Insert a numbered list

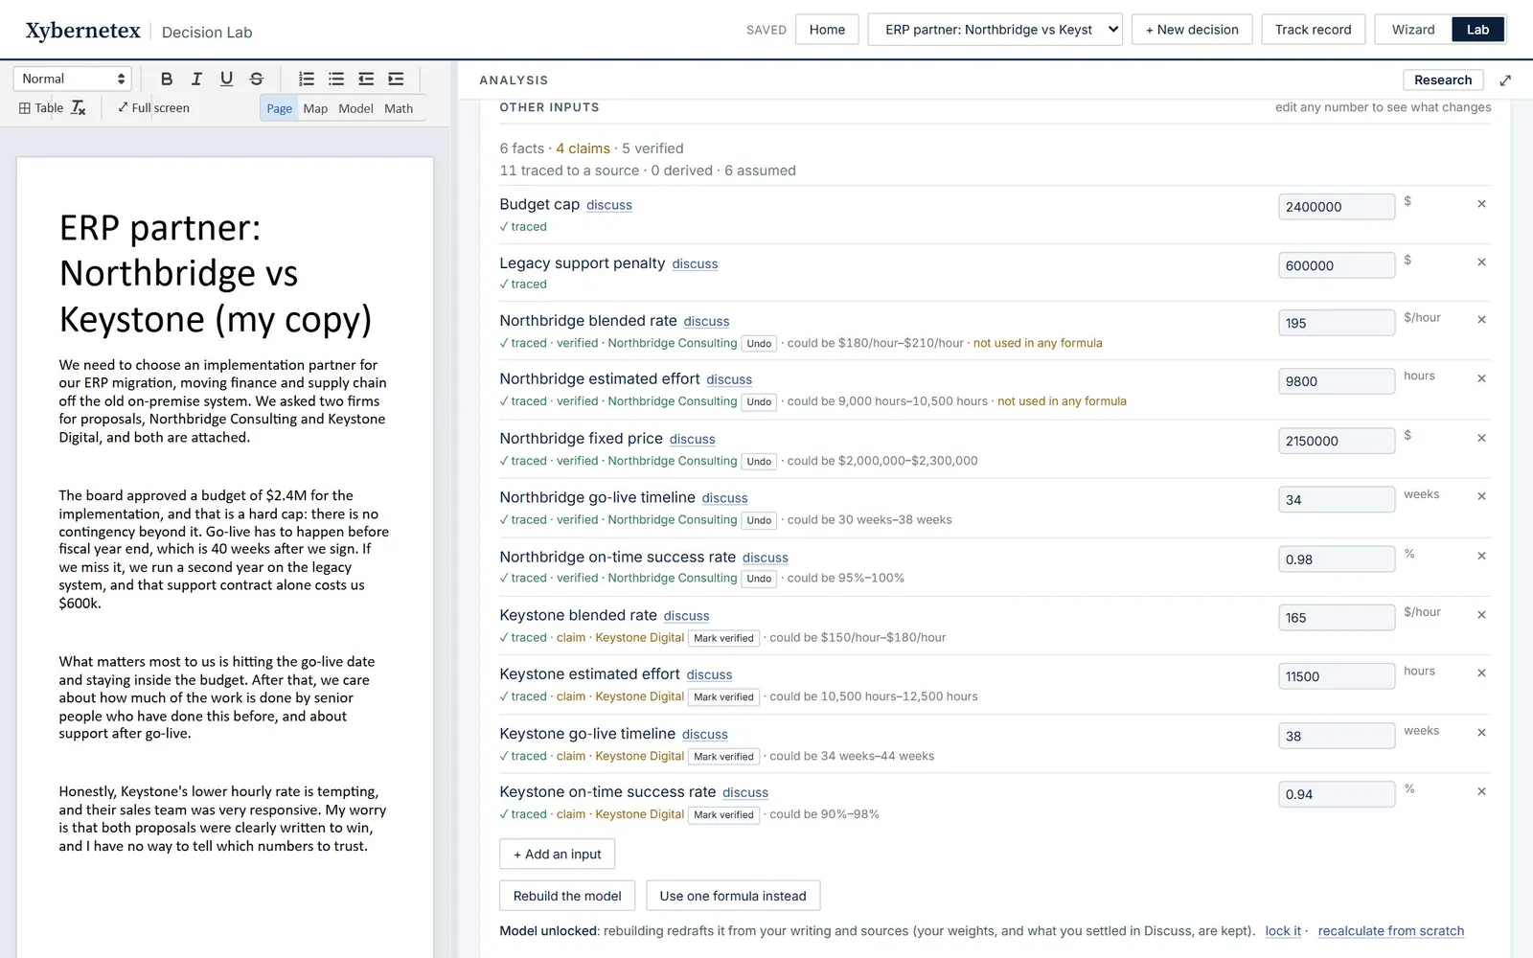tap(307, 79)
